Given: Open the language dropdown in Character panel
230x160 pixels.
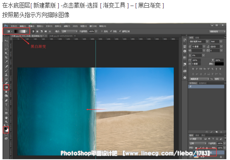Looking at the screenshot, I should tap(199, 79).
